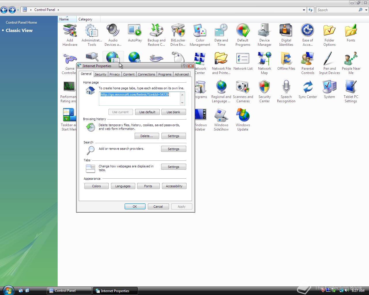
Task: Open Offline Files icon
Action: click(x=286, y=62)
